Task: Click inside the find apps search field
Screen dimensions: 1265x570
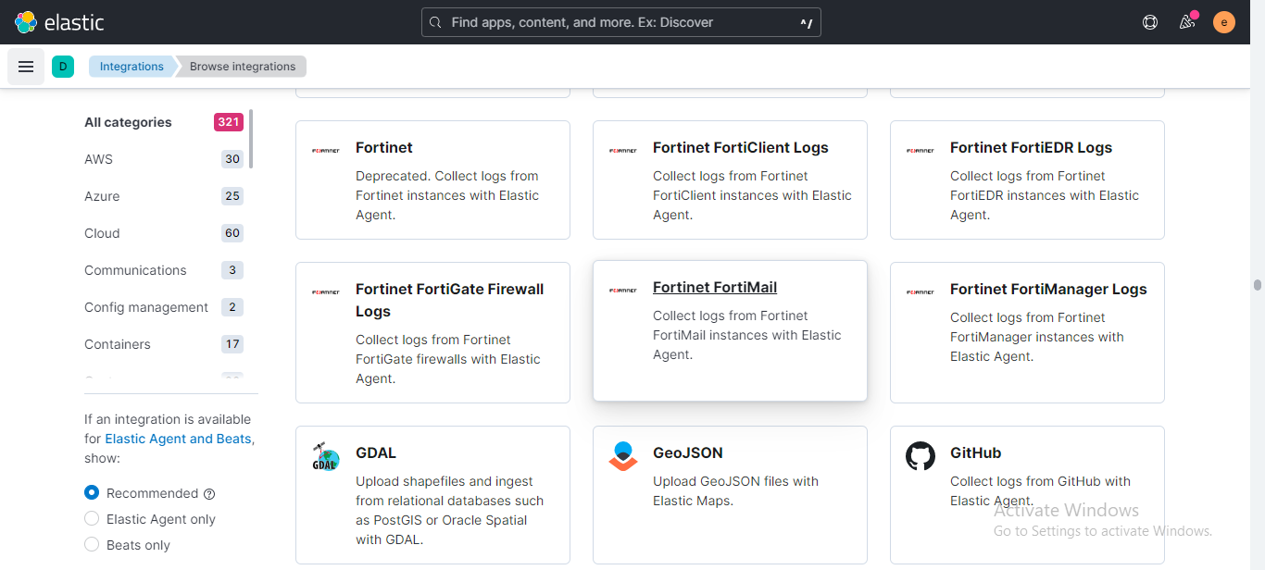Action: click(x=620, y=22)
